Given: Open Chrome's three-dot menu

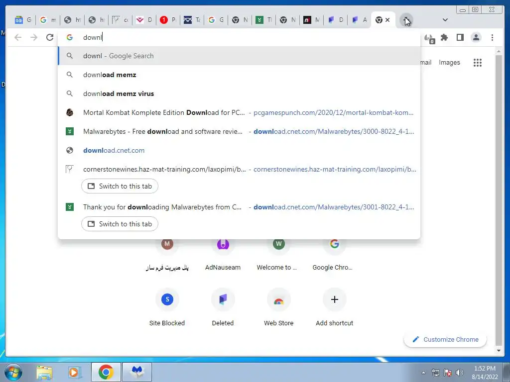Looking at the screenshot, I should [x=492, y=37].
